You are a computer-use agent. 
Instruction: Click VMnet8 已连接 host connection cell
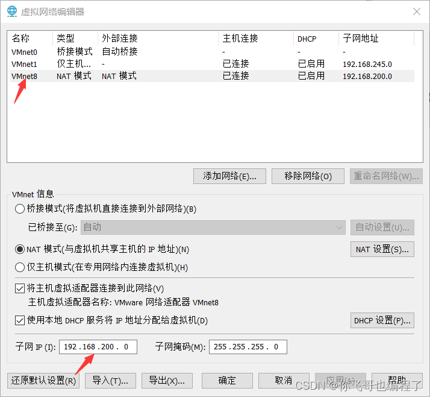point(236,76)
